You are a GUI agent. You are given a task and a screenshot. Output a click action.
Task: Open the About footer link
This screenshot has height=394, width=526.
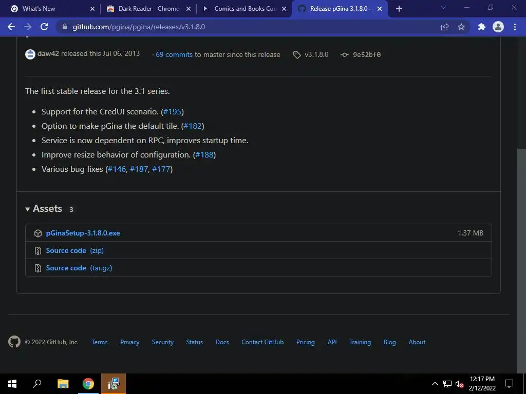click(x=417, y=342)
